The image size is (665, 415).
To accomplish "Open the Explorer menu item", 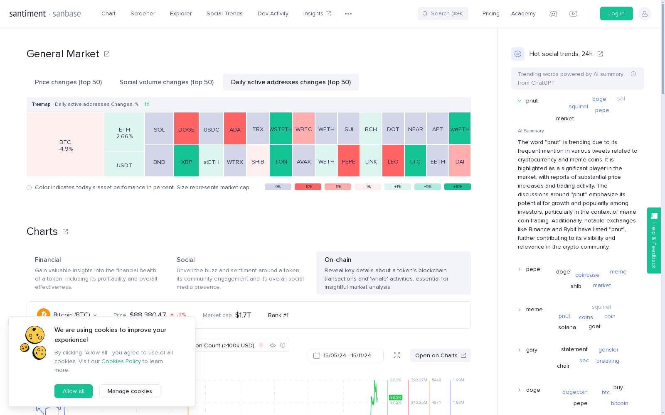I will (181, 14).
